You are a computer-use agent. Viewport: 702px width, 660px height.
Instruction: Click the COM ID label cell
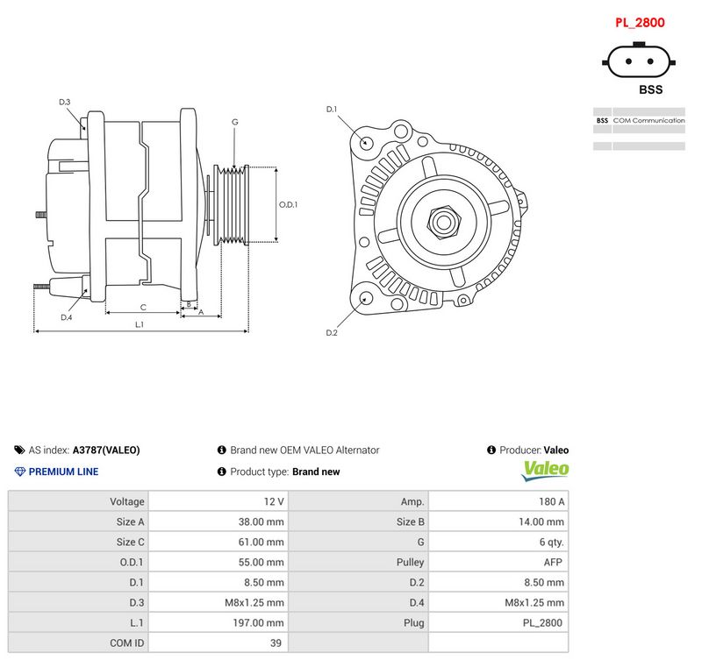[78, 642]
